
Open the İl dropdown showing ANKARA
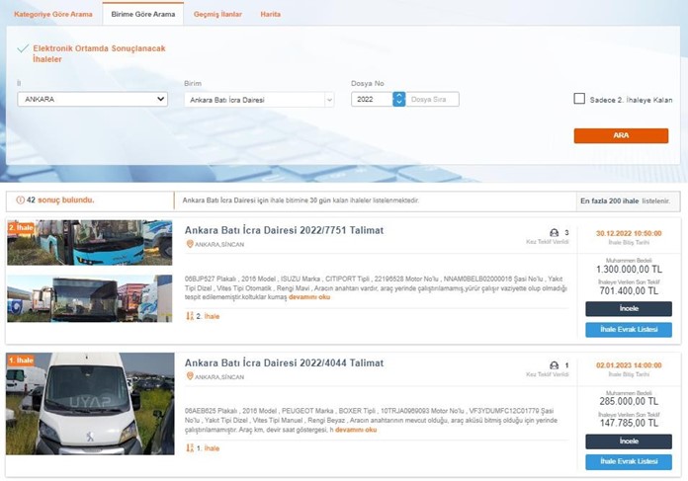[x=93, y=99]
